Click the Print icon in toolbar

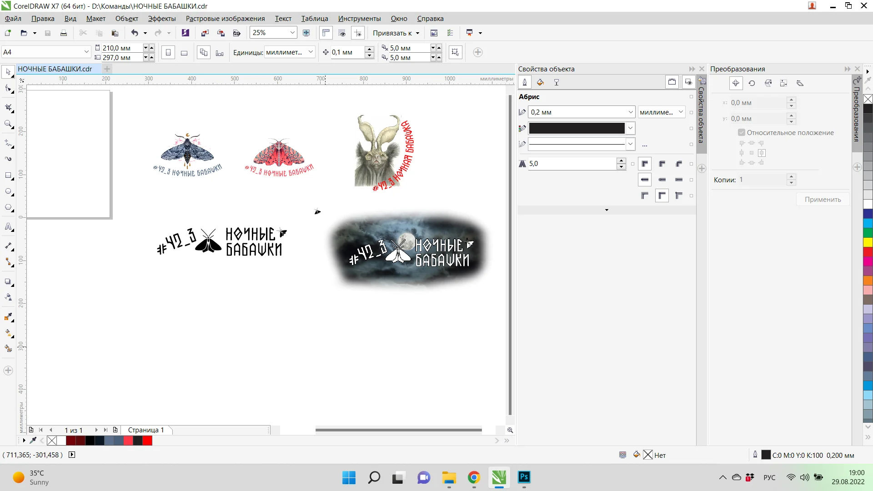tap(64, 33)
